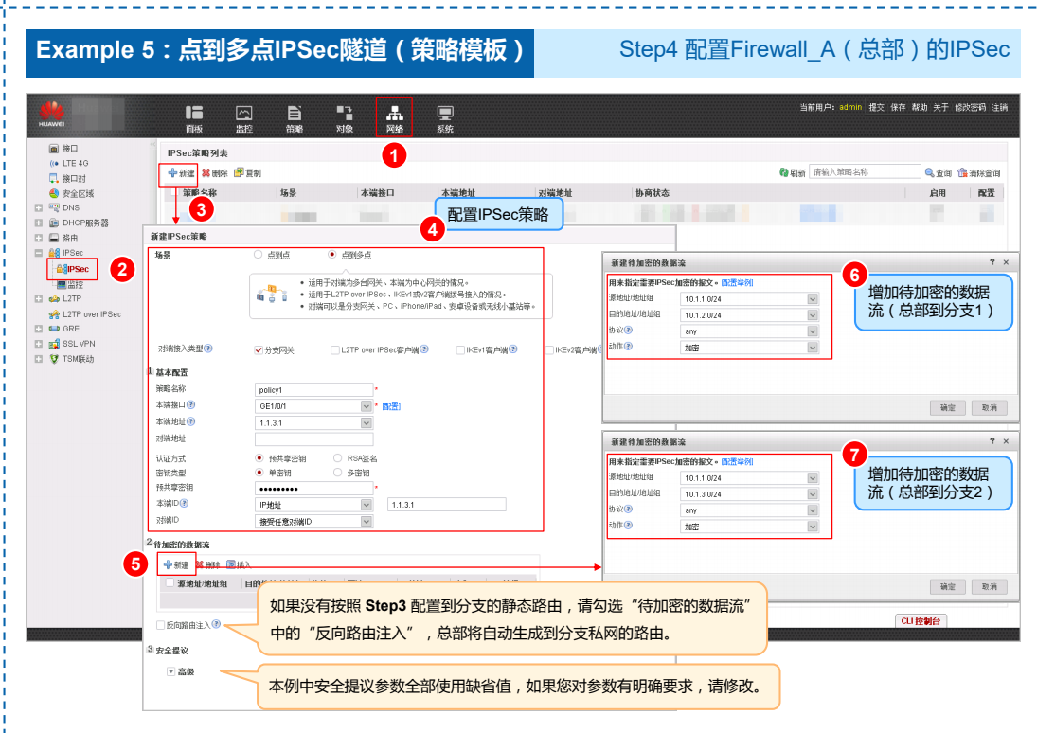Select the 单密钥 key type radio button
The height and width of the screenshot is (733, 1037).
click(259, 473)
